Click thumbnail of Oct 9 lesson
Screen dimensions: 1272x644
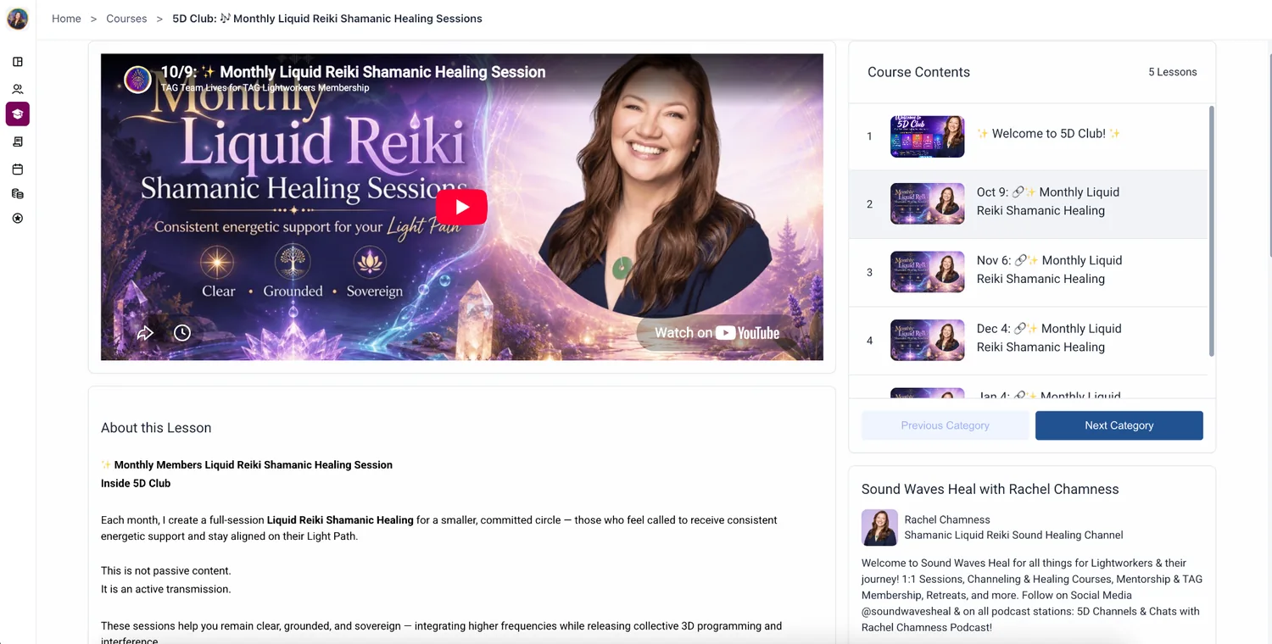927,203
